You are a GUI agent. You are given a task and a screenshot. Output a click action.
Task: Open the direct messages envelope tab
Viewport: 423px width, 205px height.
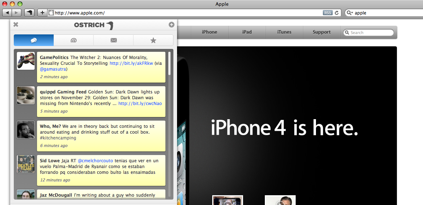[113, 41]
